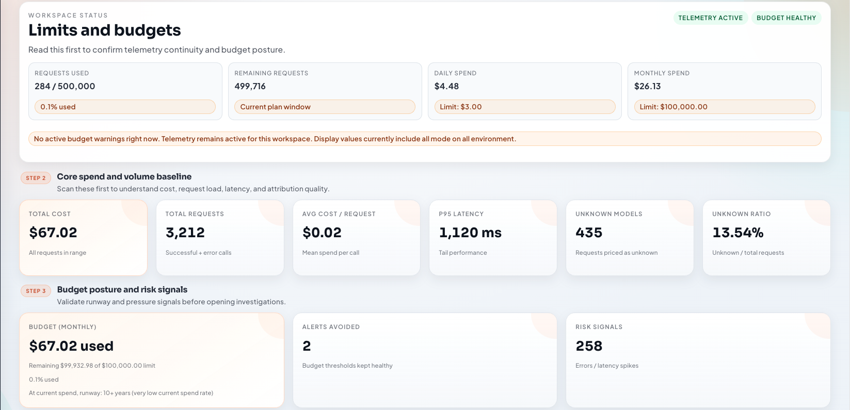Viewport: 850px width, 410px height.
Task: Open the UNKNOWN MODELS card showing 435
Action: (x=630, y=238)
